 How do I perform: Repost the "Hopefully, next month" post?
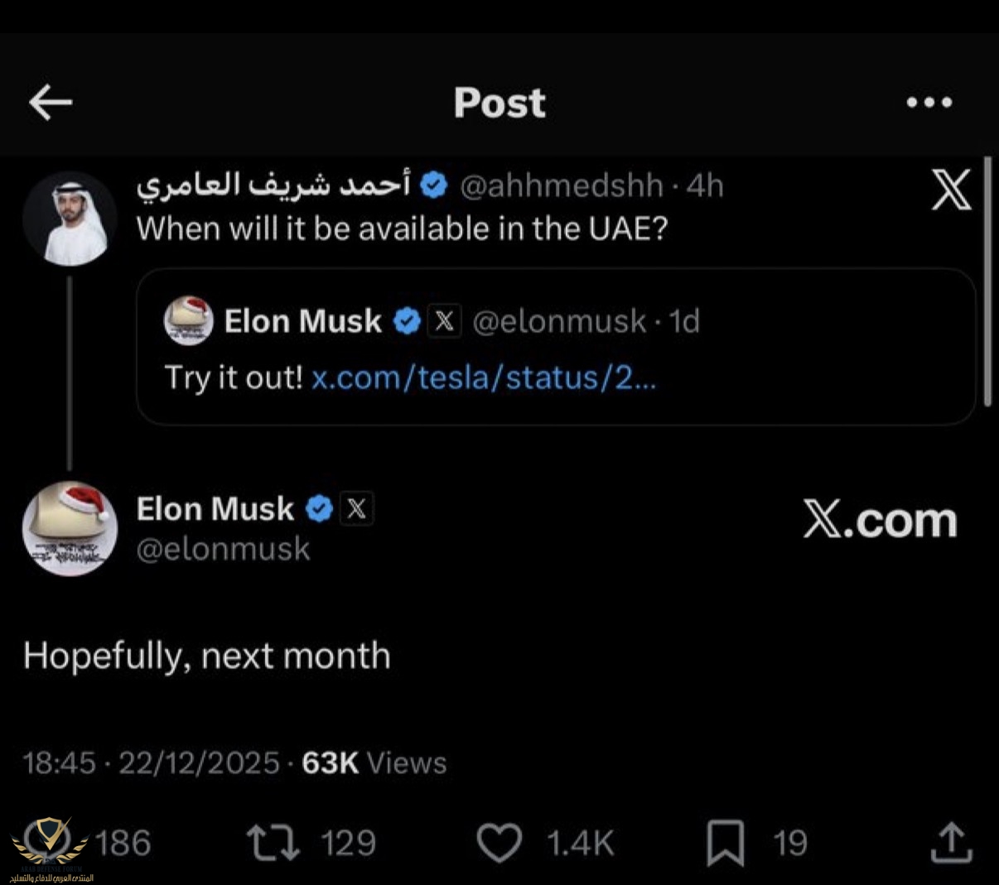273,842
